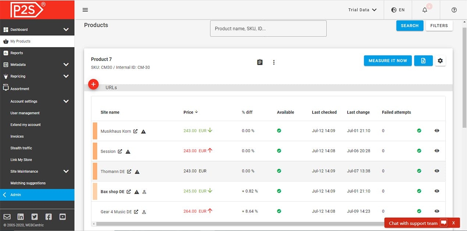Open the YouTube footer icon
Viewport: 467px width, 231px height.
[63, 217]
